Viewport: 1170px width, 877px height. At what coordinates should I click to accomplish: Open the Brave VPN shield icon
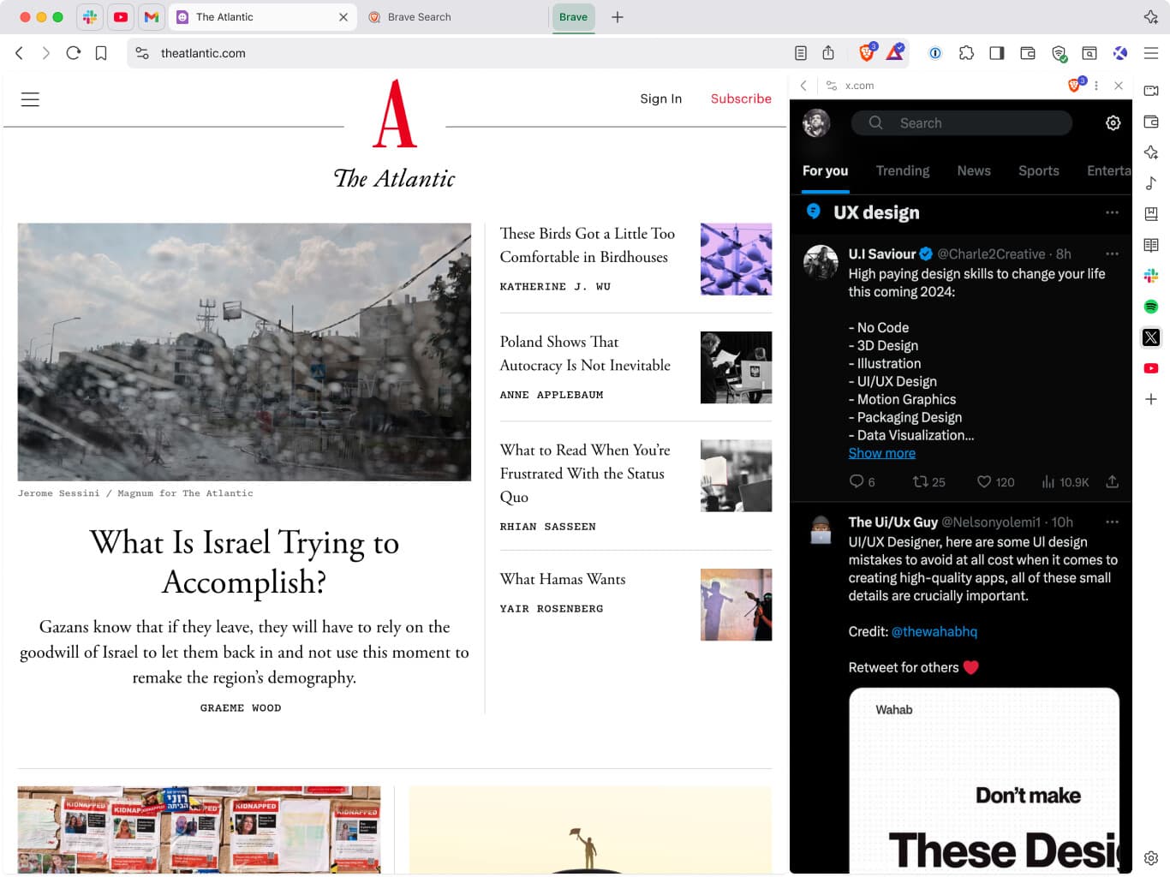1059,53
